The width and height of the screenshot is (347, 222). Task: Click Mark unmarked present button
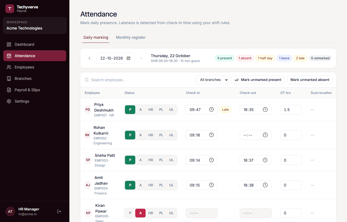click(x=258, y=80)
